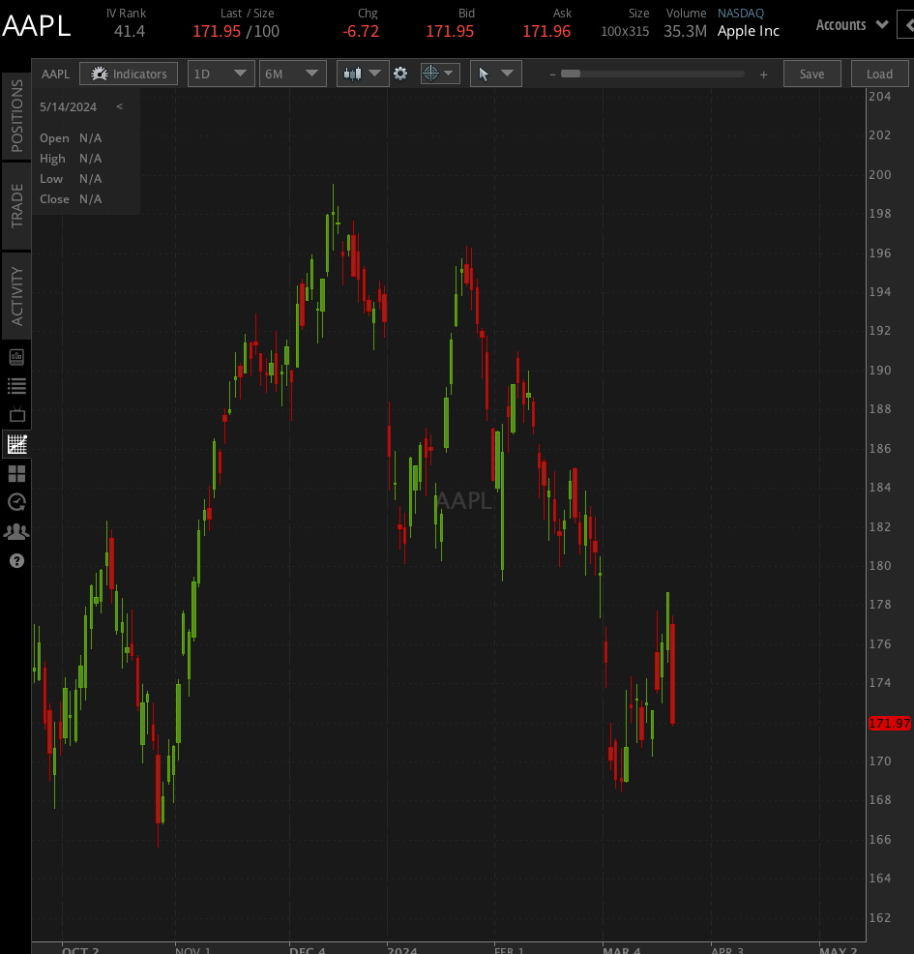Click the Apple Inc company name

pos(748,31)
